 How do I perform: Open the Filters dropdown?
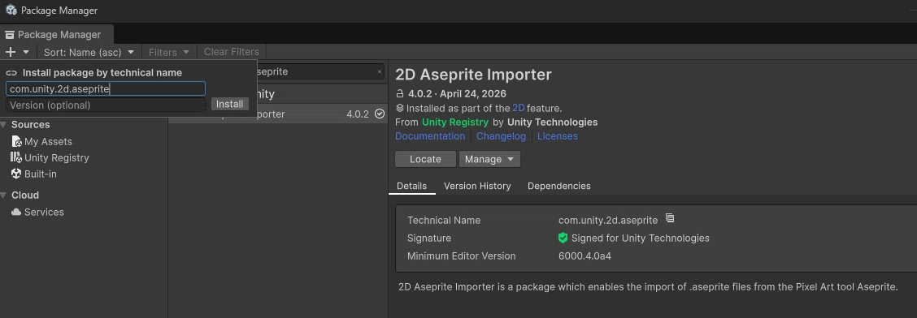(x=169, y=52)
